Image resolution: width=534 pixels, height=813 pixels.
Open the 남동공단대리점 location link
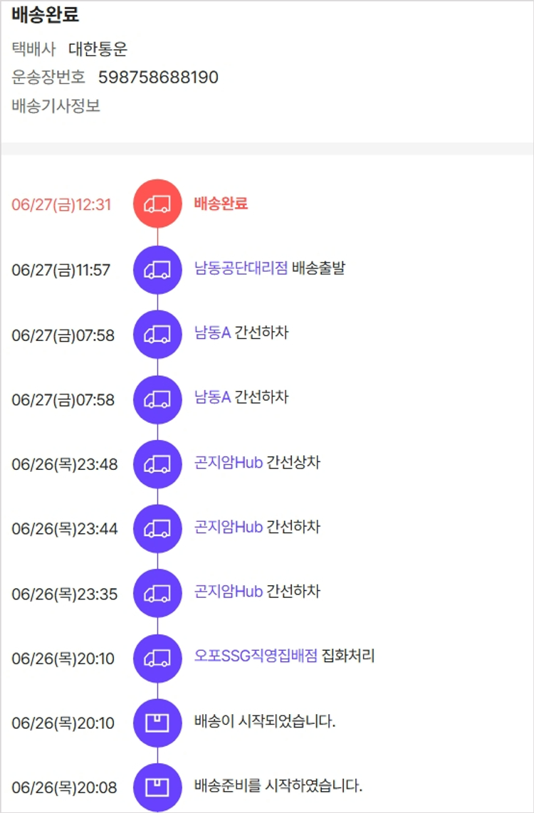(241, 268)
